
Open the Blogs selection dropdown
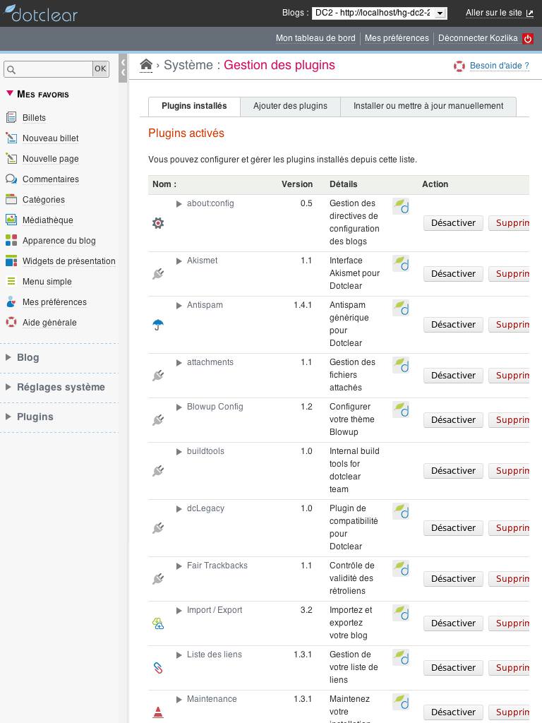[x=379, y=13]
